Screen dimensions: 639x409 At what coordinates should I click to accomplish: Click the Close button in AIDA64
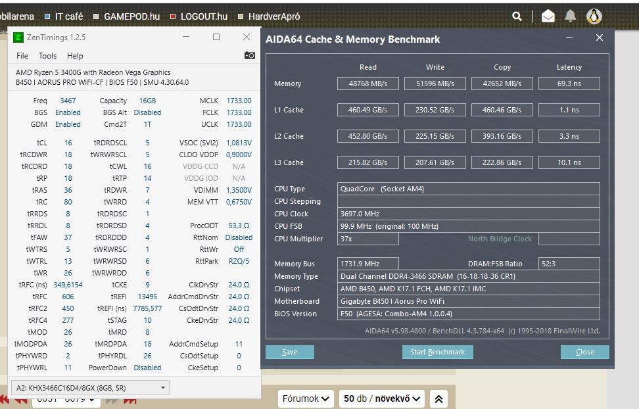(585, 352)
